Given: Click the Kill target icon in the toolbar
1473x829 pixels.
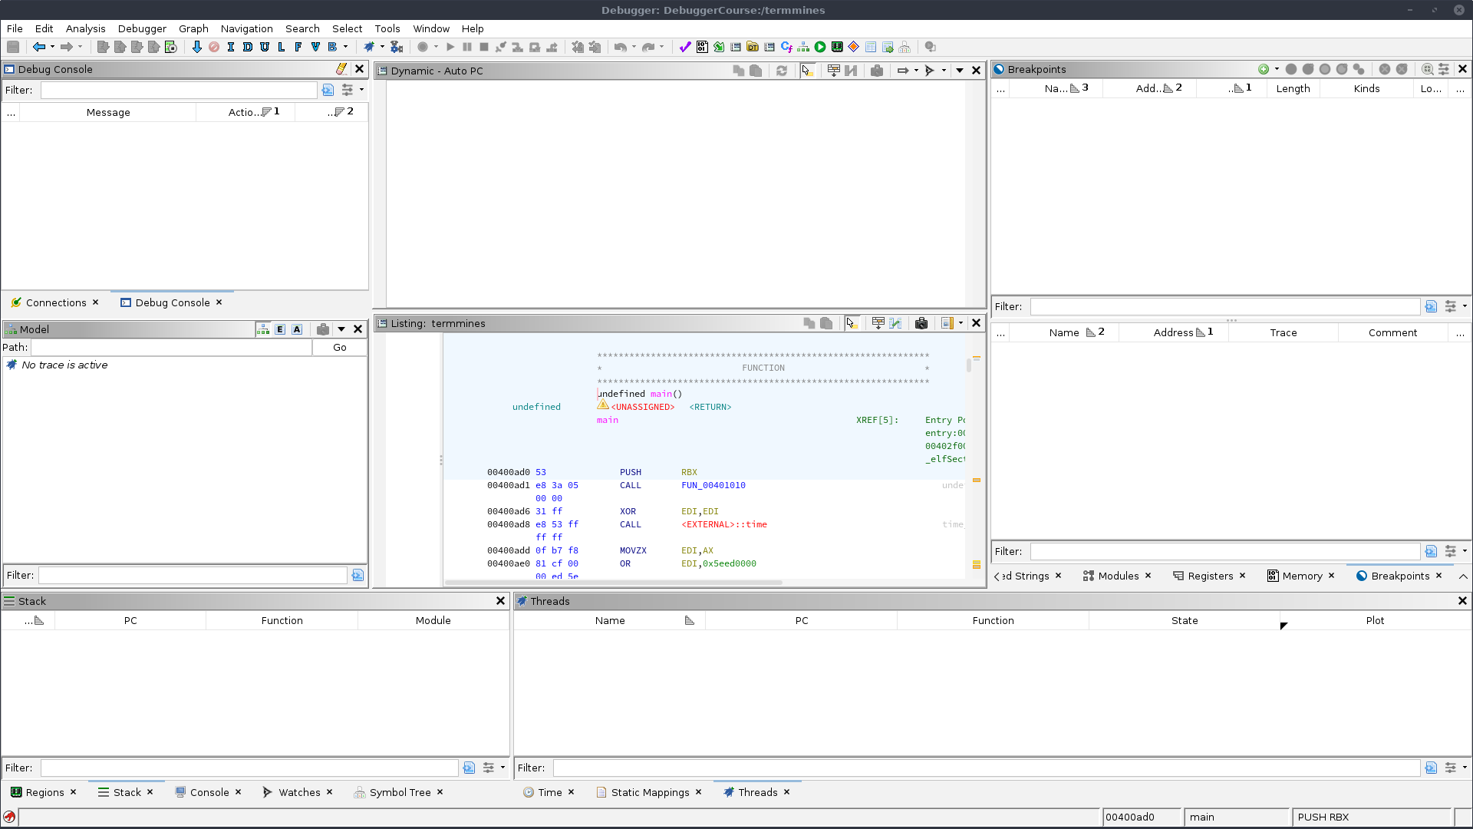Looking at the screenshot, I should (484, 47).
